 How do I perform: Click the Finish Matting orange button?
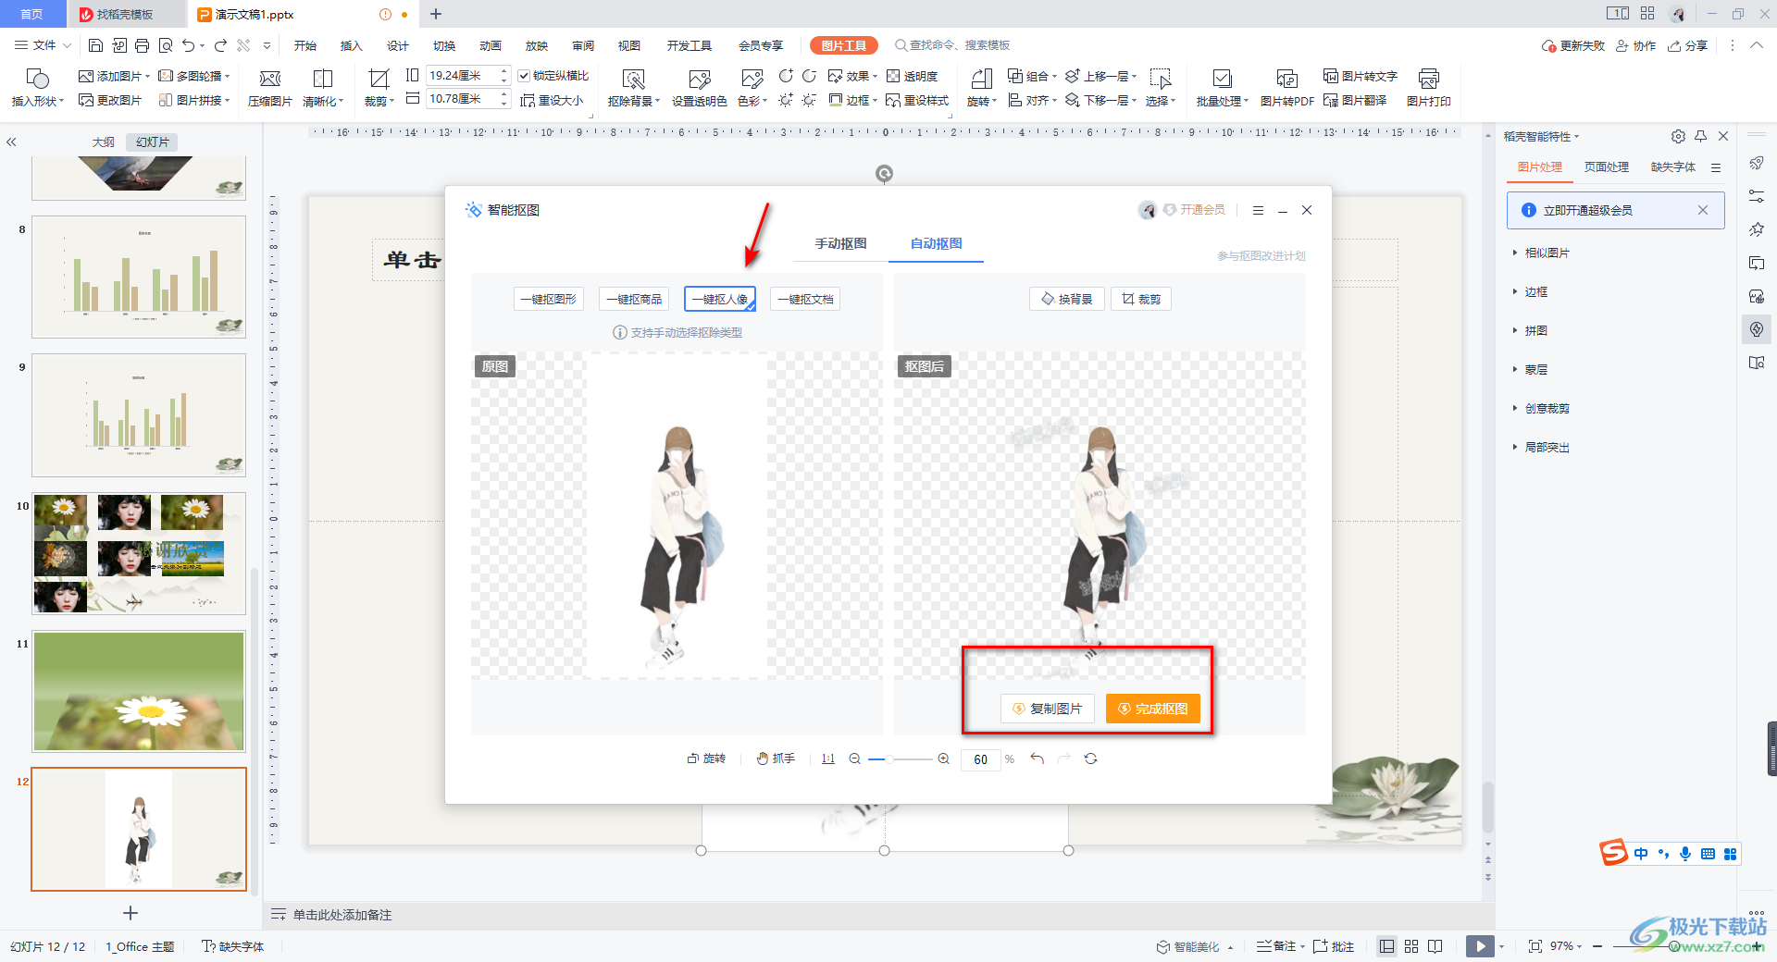pos(1152,709)
